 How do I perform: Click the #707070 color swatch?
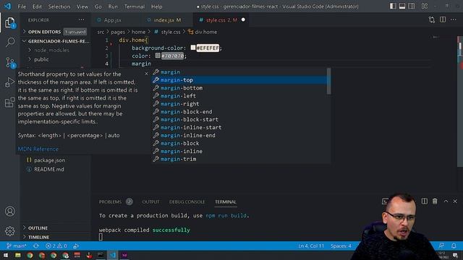click(158, 55)
